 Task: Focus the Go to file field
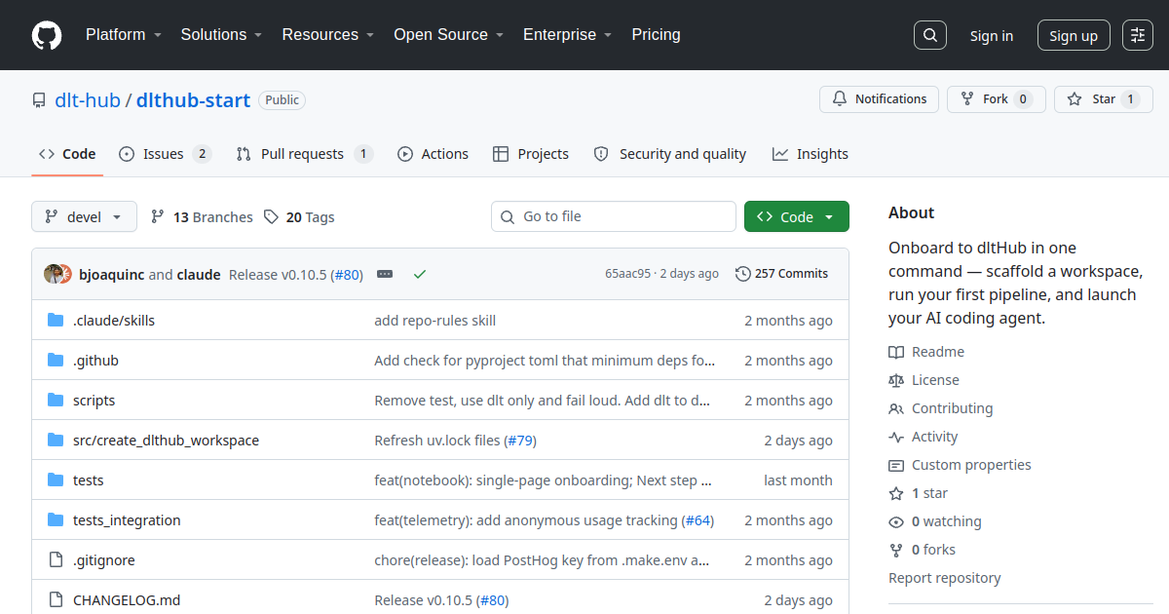tap(614, 216)
